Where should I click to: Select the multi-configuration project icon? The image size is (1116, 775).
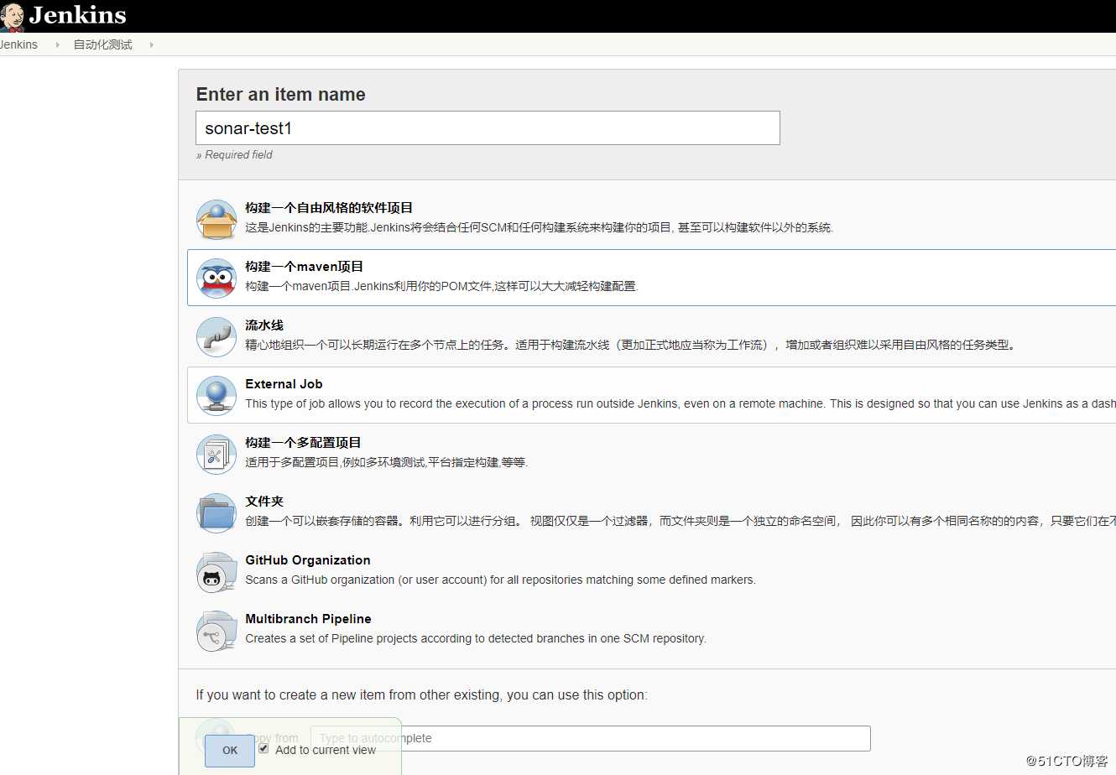coord(216,455)
